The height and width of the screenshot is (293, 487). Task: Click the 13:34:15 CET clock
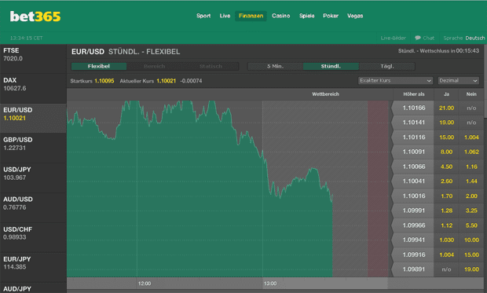pos(27,38)
